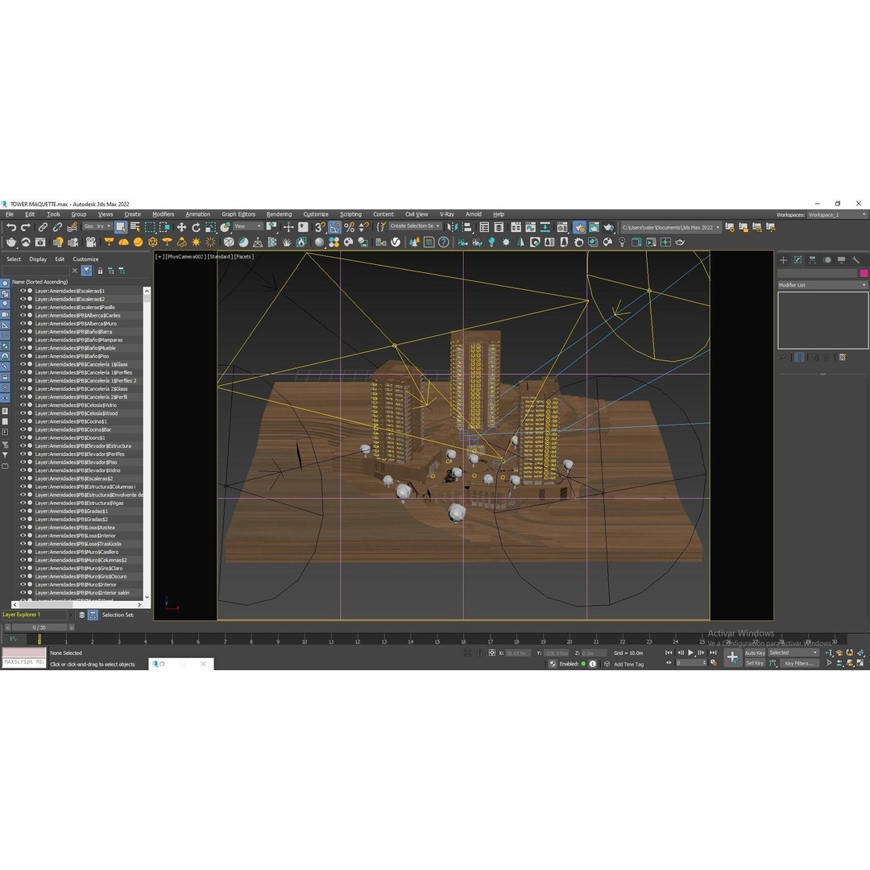Activate the Select Object tool
Image resolution: width=870 pixels, height=870 pixels.
point(120,227)
